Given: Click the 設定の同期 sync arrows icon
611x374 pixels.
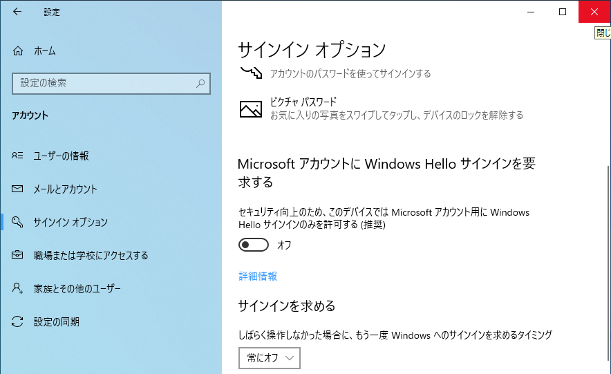Looking at the screenshot, I should [17, 321].
